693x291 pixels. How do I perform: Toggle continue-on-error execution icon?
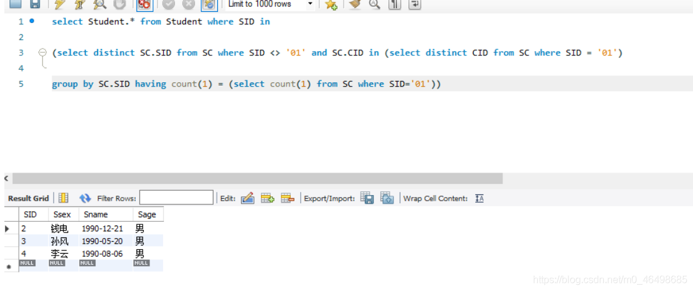[144, 4]
